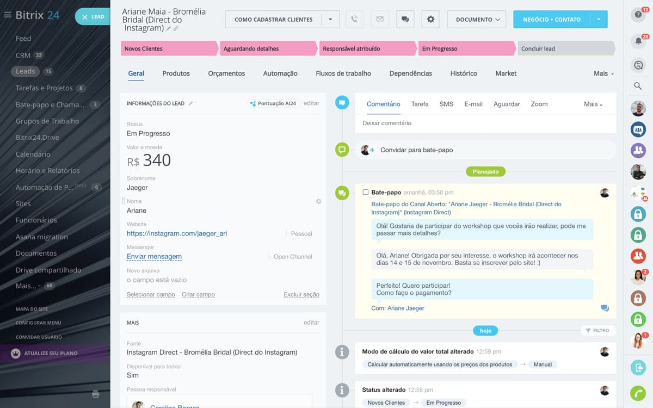Click the notifications bell in right sidebar
Screen dimensions: 653x408
coord(638,41)
